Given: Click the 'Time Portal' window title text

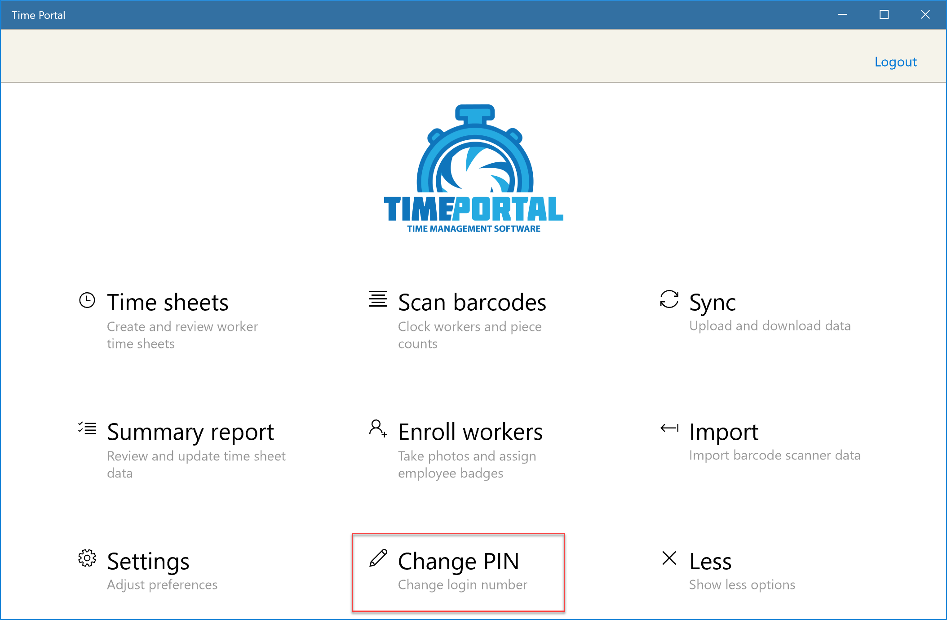Looking at the screenshot, I should point(39,15).
